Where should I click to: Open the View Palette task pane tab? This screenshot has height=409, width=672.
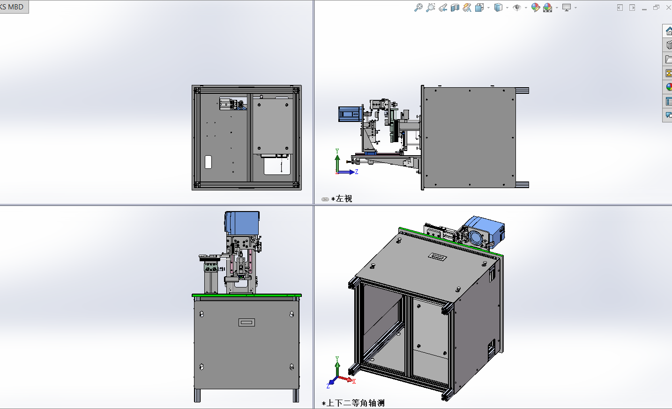pos(668,73)
